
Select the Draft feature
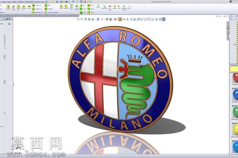83,9
